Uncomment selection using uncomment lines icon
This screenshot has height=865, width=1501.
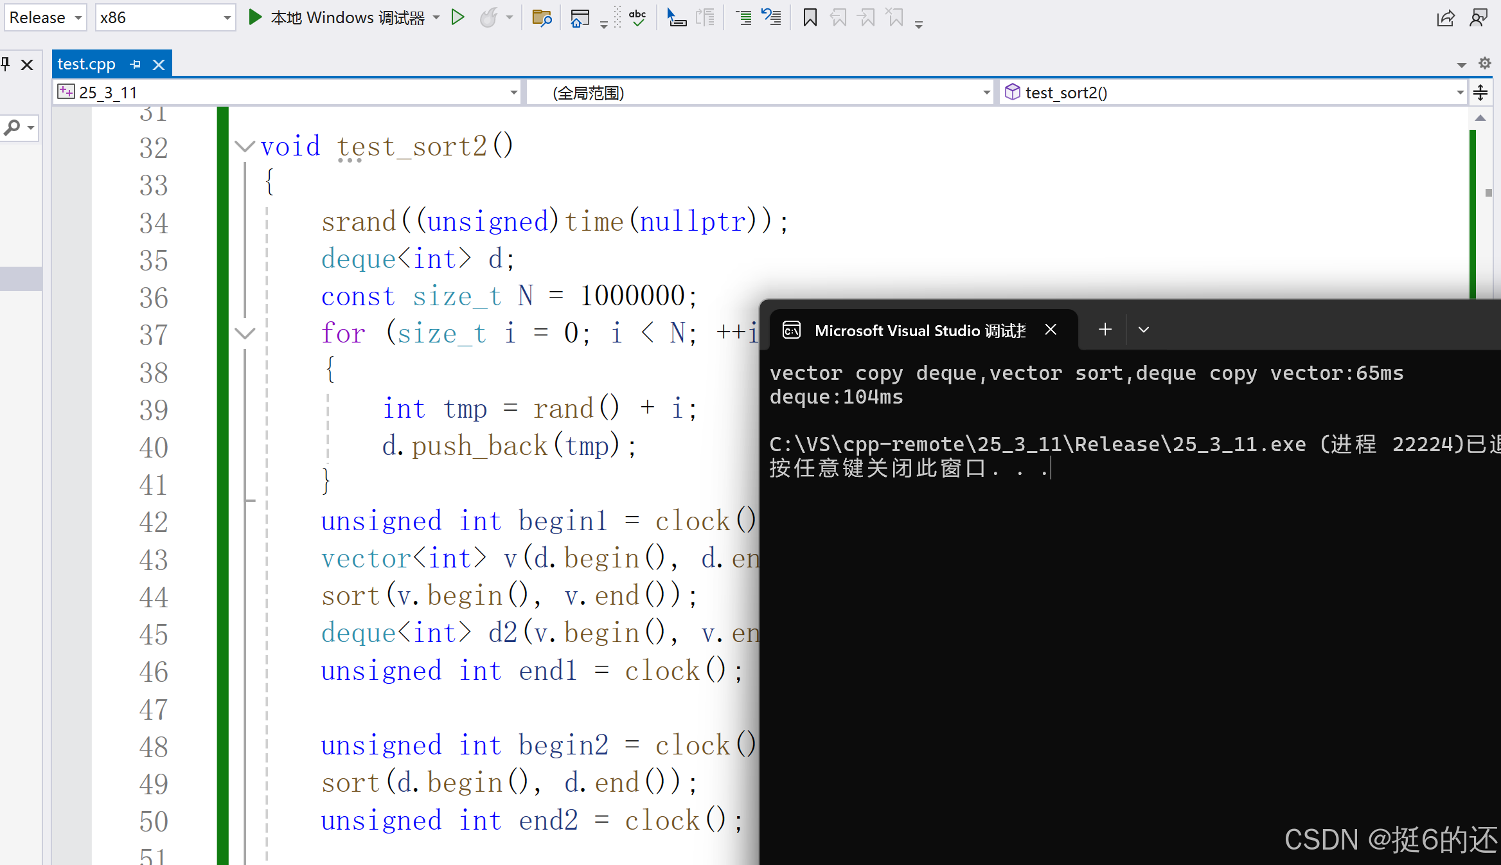771,17
